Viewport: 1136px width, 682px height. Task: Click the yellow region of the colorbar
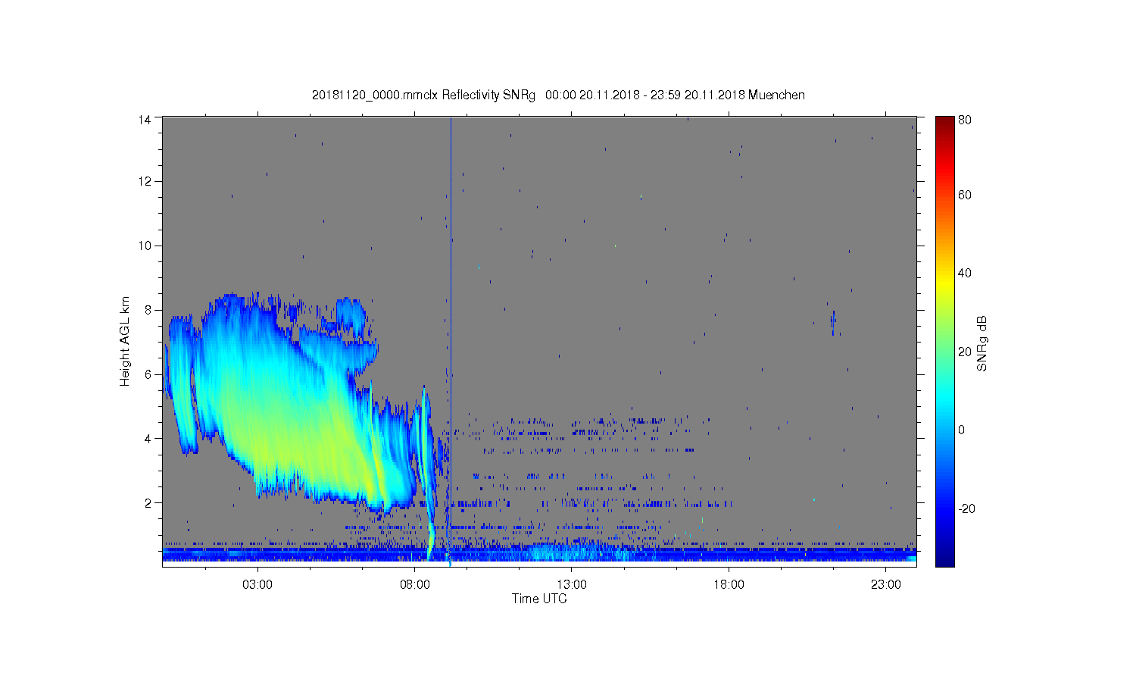[944, 284]
